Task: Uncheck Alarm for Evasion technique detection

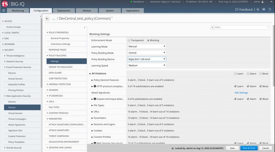Action: (248, 99)
